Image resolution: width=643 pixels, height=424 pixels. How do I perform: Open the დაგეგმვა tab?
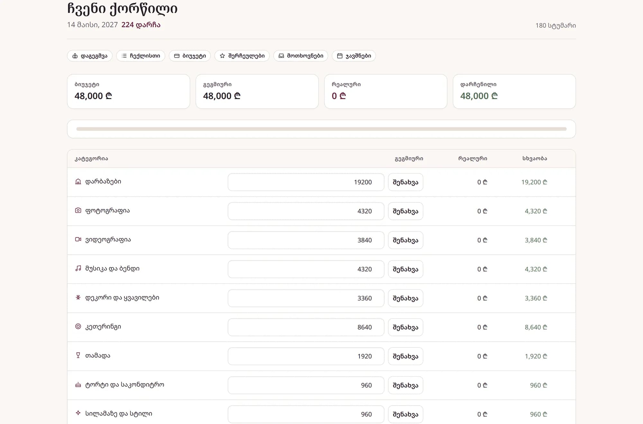click(90, 56)
